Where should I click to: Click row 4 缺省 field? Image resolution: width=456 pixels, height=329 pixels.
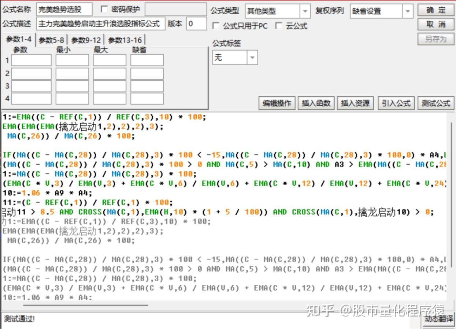click(147, 99)
